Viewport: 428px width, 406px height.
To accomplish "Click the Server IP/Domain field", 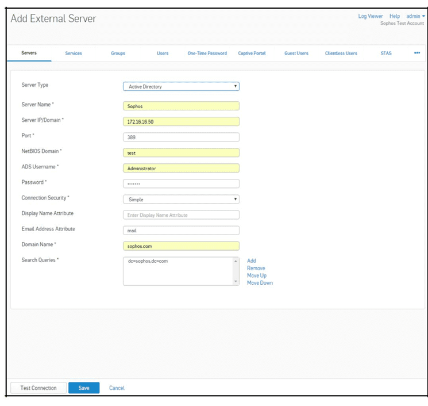I will (181, 121).
